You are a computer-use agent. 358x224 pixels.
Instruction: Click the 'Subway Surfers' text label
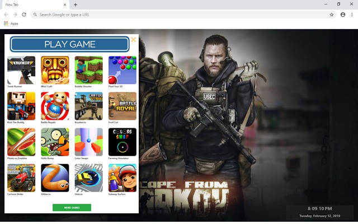(x=117, y=194)
